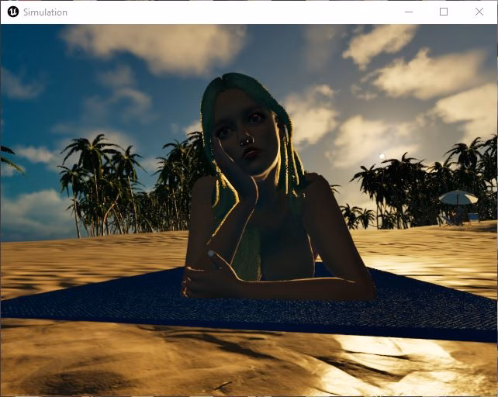498x397 pixels.
Task: Click the bright sun dot in the sky
Action: tap(382, 156)
